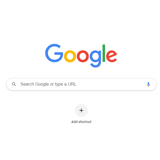
Task: Click the word 'shortcut' below the plus tile
Action: [85, 122]
